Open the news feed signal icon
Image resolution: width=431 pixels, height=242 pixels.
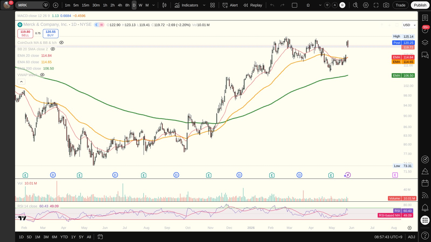[425, 195]
